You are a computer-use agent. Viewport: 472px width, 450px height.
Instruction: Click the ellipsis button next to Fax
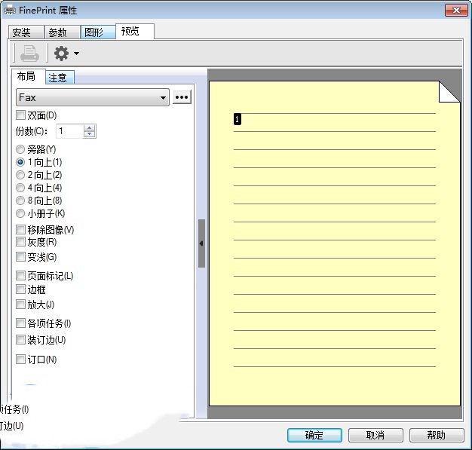click(182, 97)
